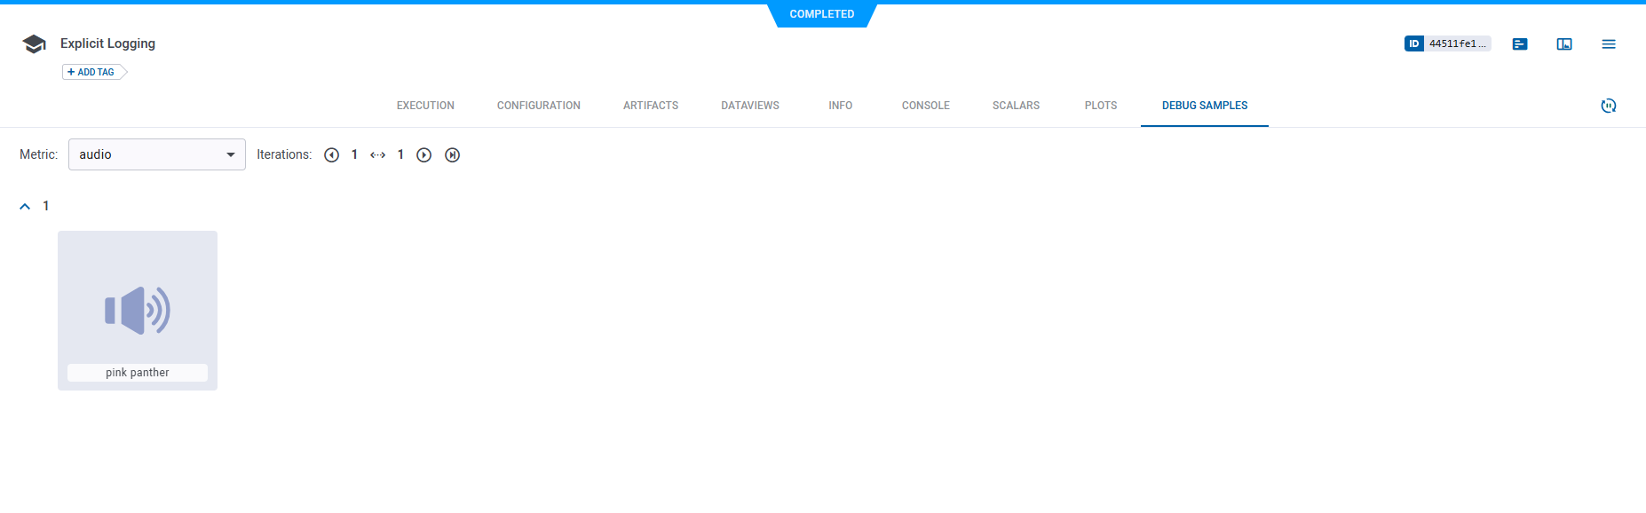This screenshot has height=513, width=1646.
Task: Open the PLOTS tab
Action: (x=1100, y=106)
